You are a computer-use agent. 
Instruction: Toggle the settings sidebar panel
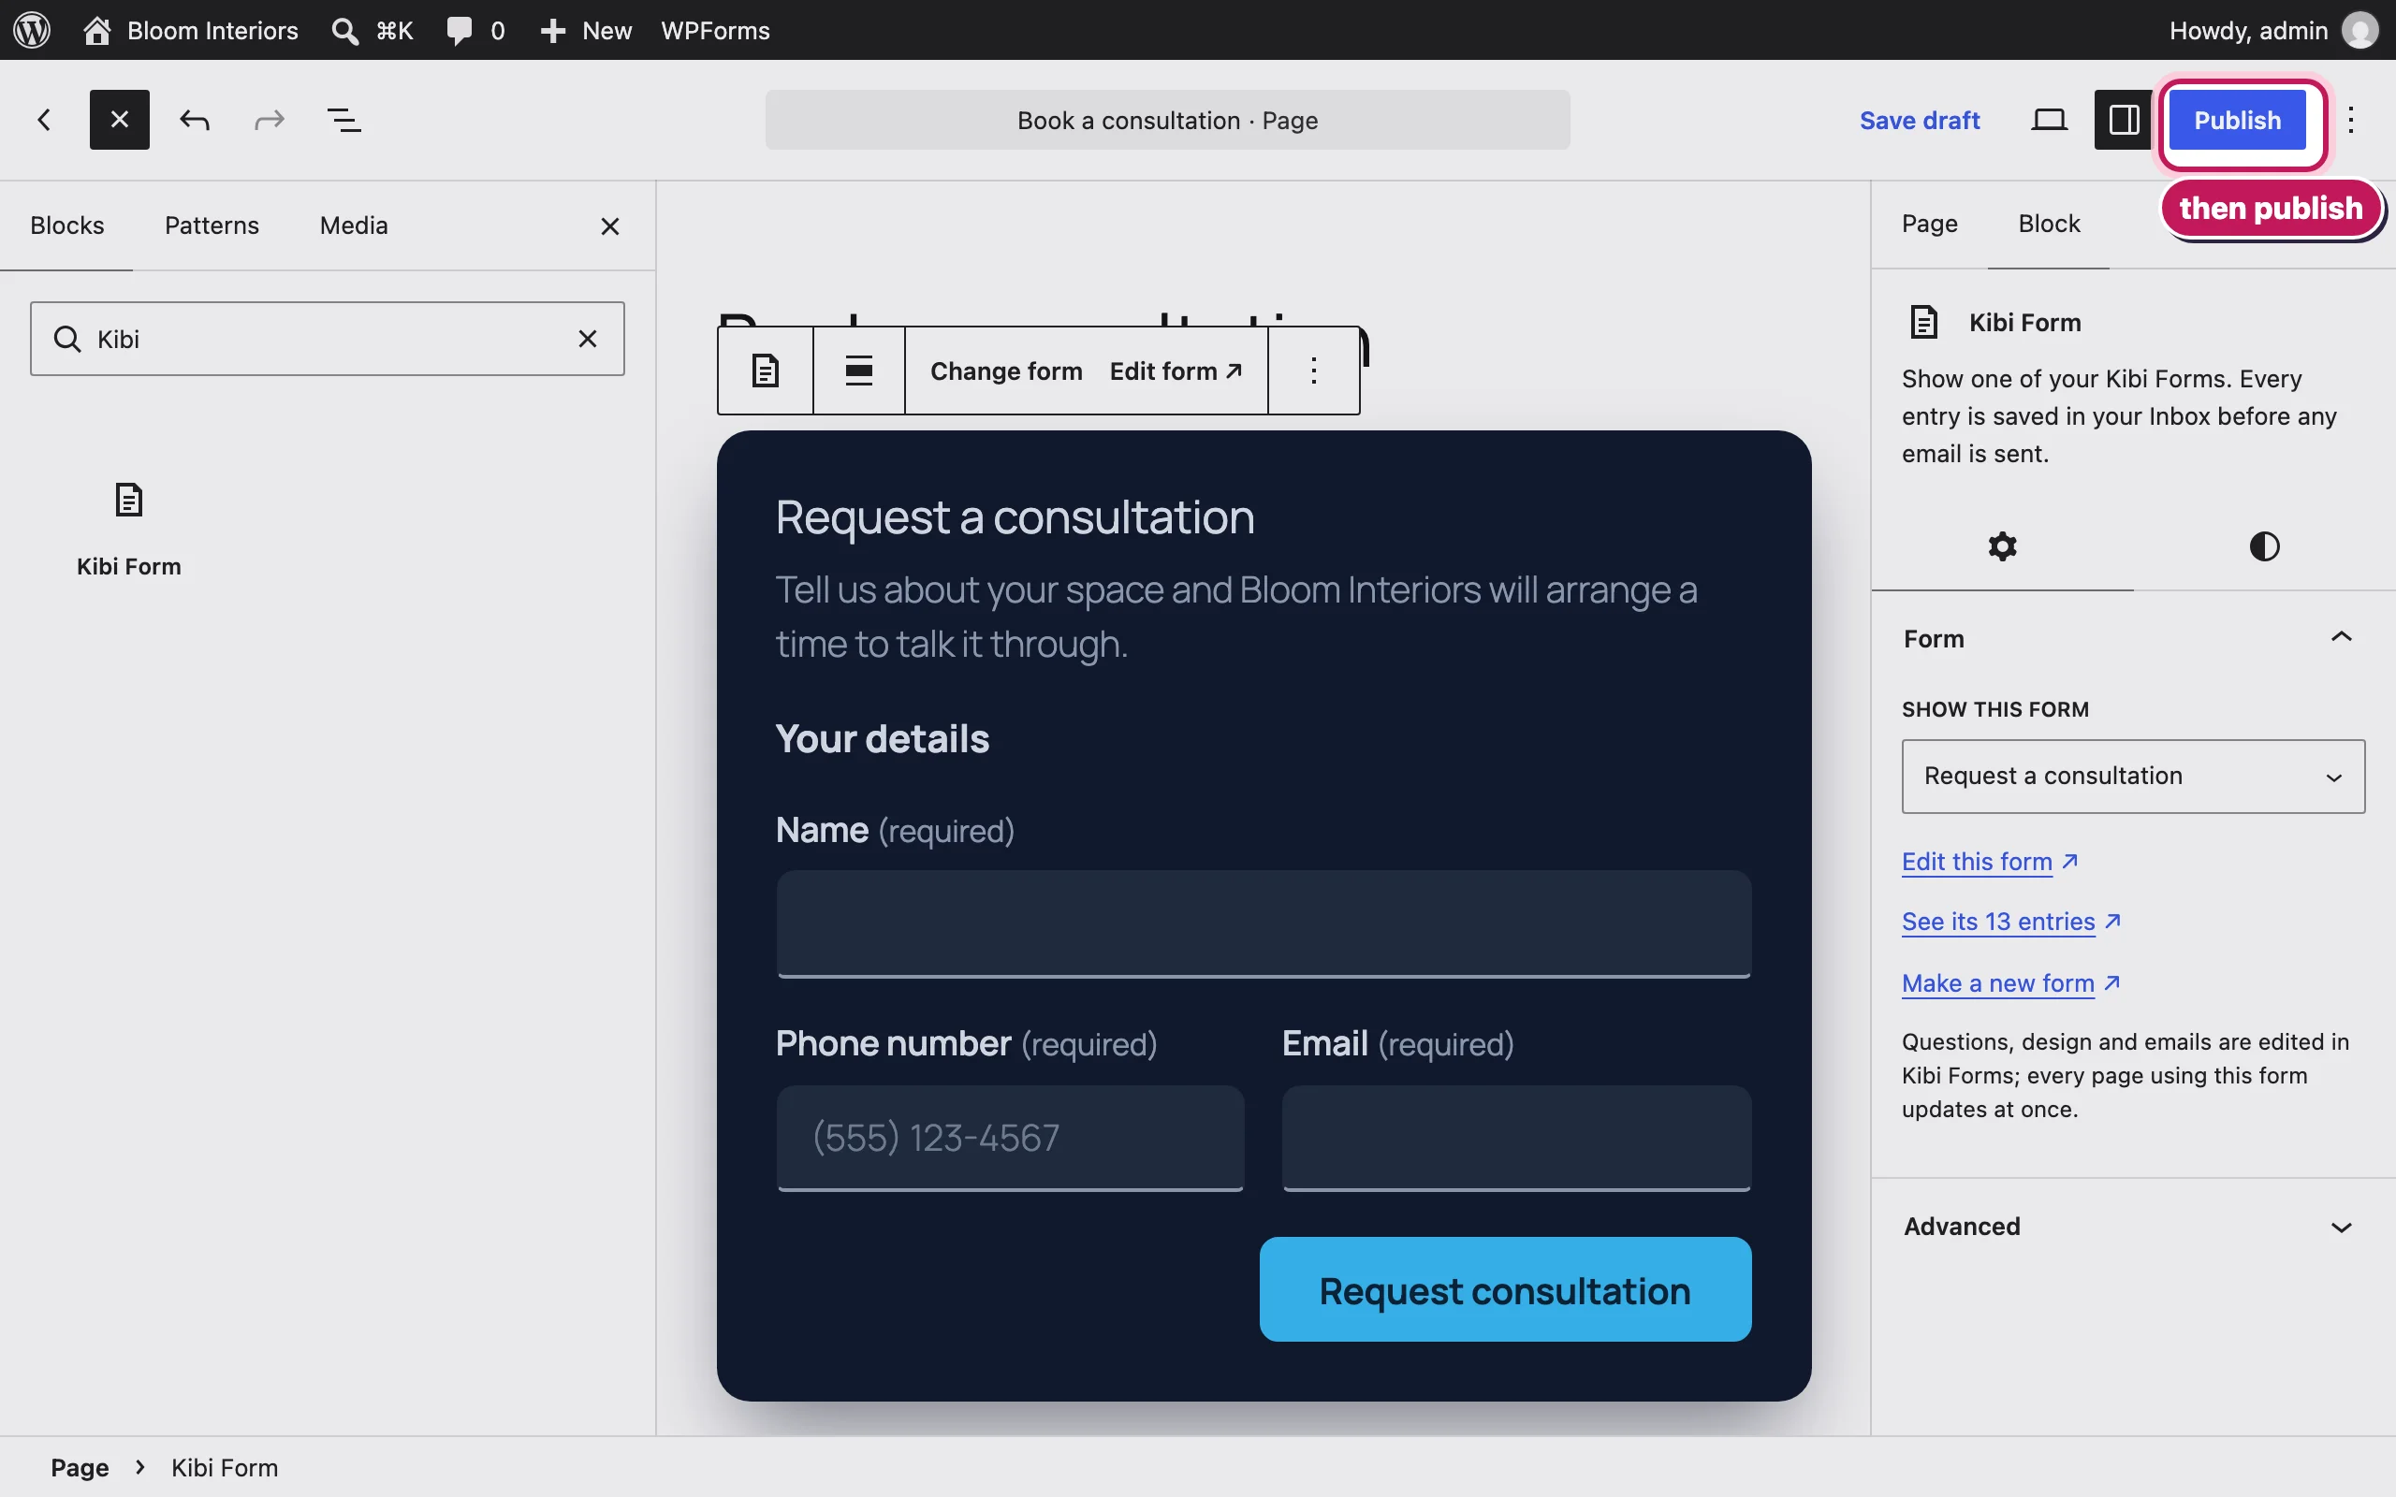click(2124, 120)
